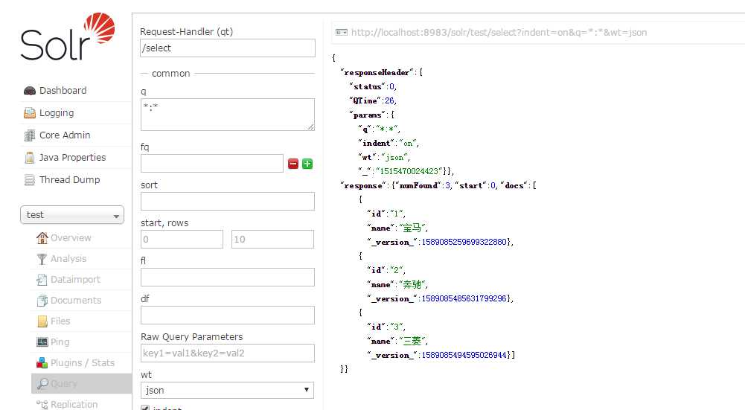Click the Dataimport icon
Image resolution: width=745 pixels, height=410 pixels.
(42, 280)
